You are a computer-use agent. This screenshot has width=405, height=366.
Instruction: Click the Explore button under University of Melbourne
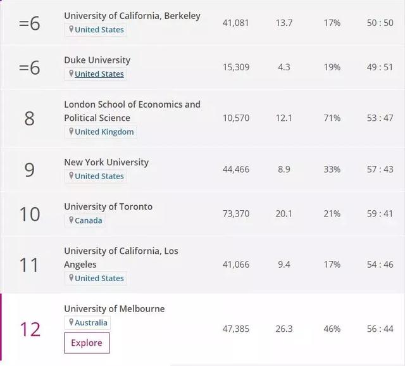tap(87, 343)
